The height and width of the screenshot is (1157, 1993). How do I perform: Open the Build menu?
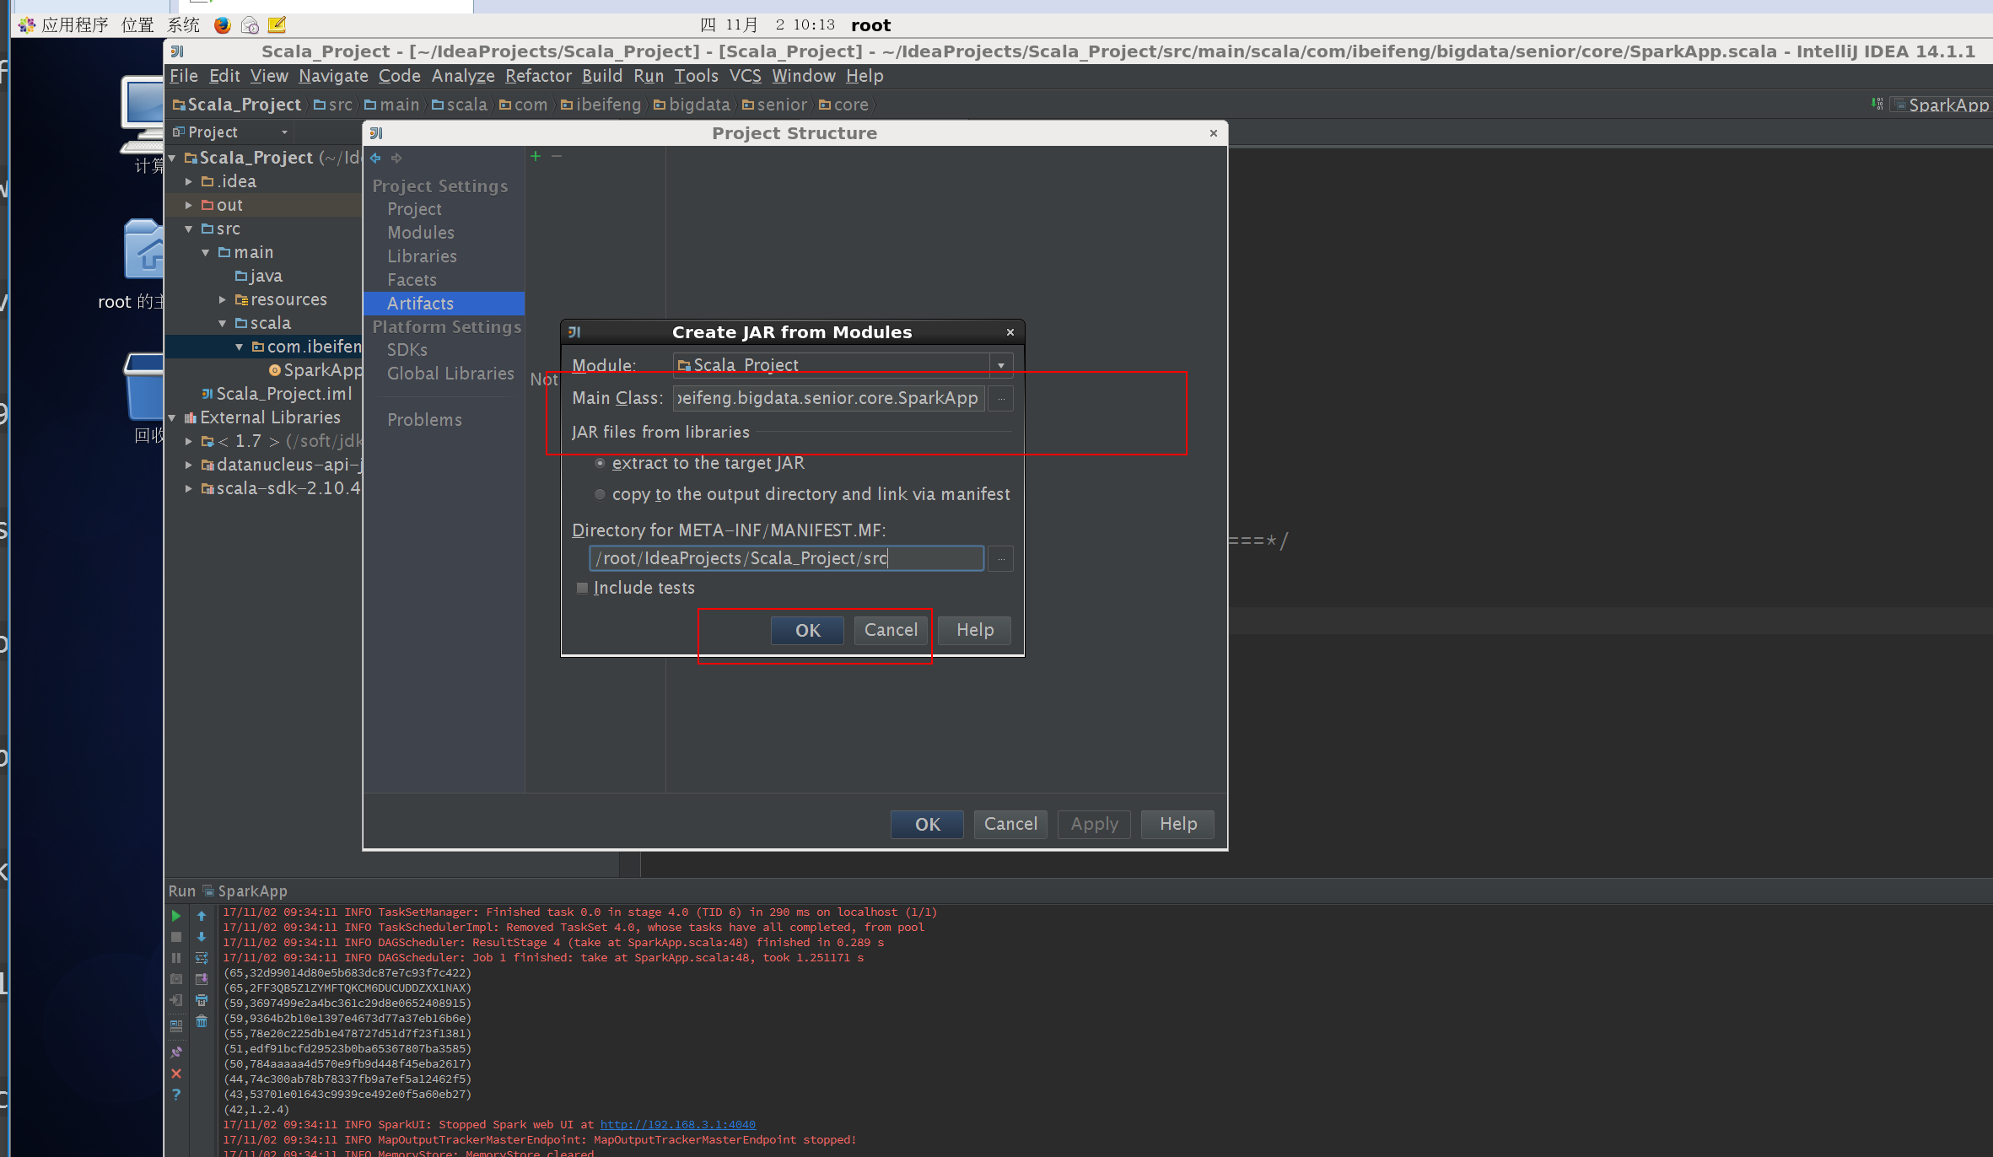601,76
